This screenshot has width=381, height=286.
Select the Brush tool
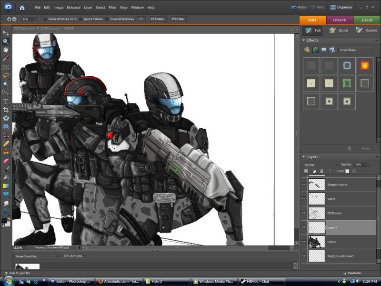[6, 169]
